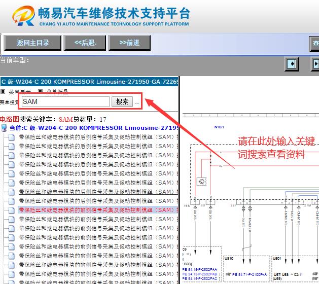Click the N10/1 label in the diagram
Viewport: 319px width, 284px height.
point(219,127)
